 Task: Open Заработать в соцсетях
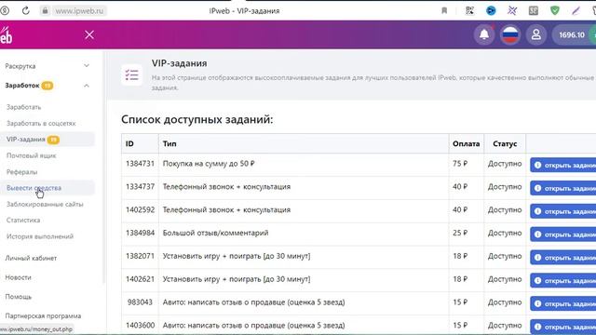point(41,124)
